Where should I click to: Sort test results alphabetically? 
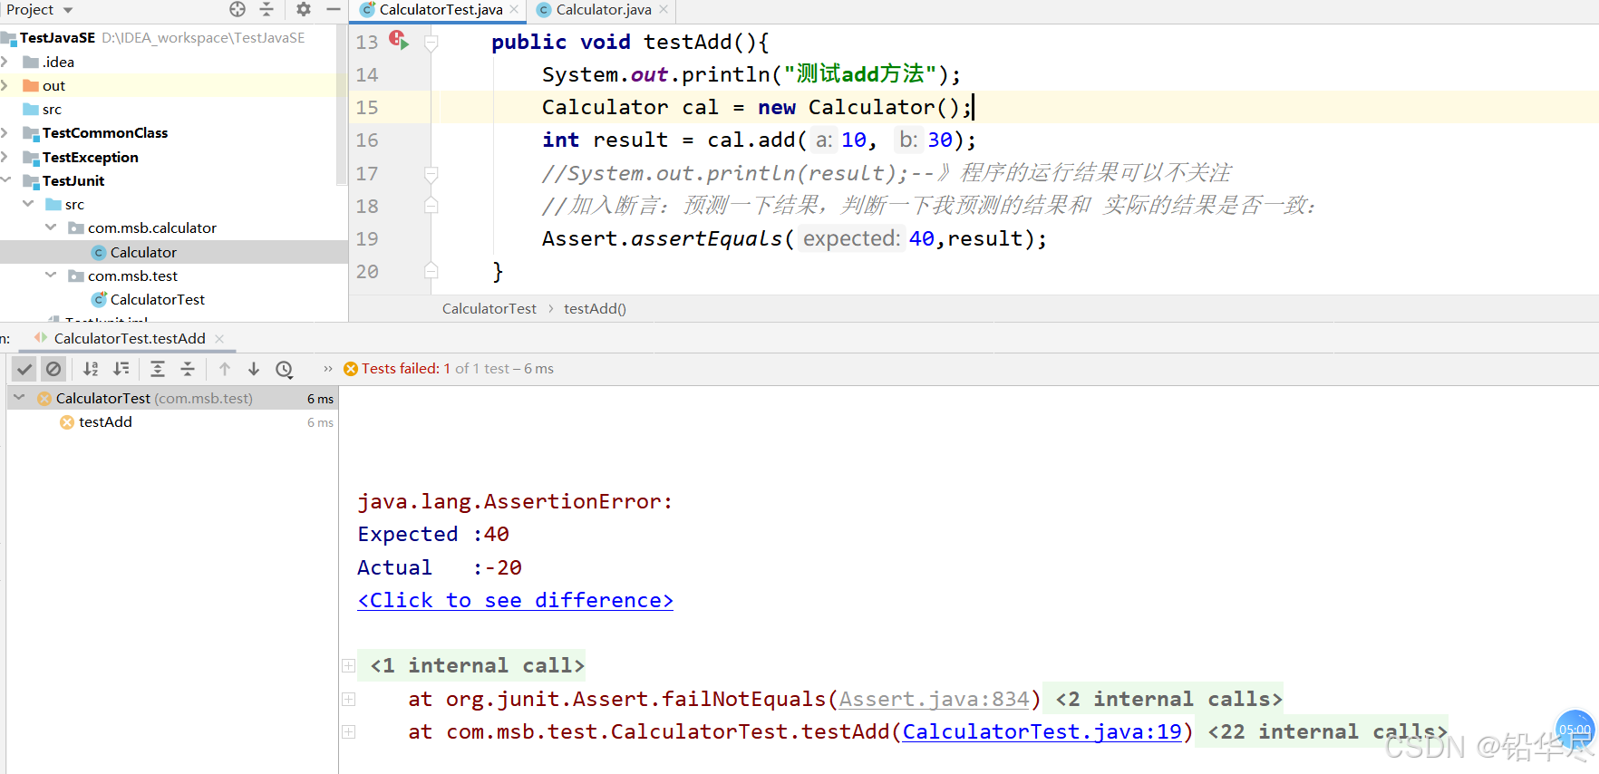point(91,369)
